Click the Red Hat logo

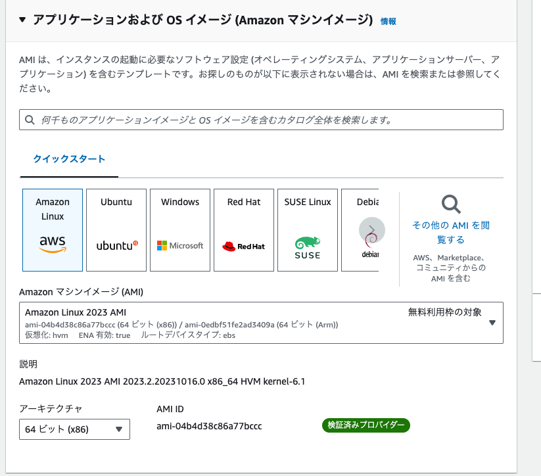(x=244, y=247)
